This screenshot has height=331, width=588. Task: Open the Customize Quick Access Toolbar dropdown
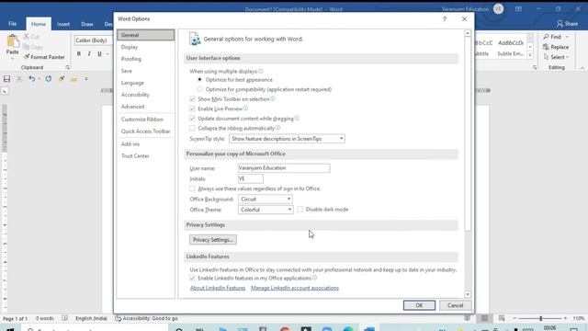[86, 79]
